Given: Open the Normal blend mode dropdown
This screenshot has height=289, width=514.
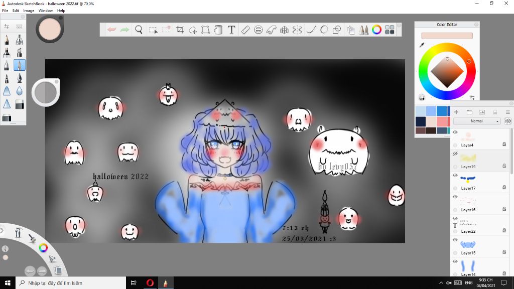Looking at the screenshot, I should (477, 121).
